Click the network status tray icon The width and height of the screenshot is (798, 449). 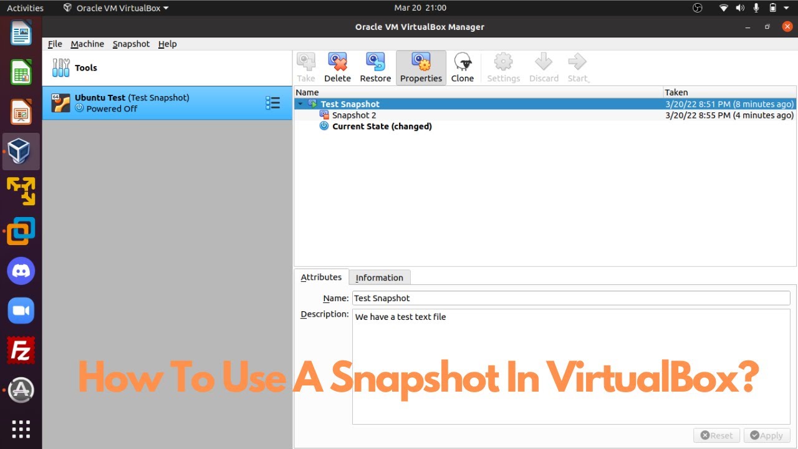pos(724,8)
